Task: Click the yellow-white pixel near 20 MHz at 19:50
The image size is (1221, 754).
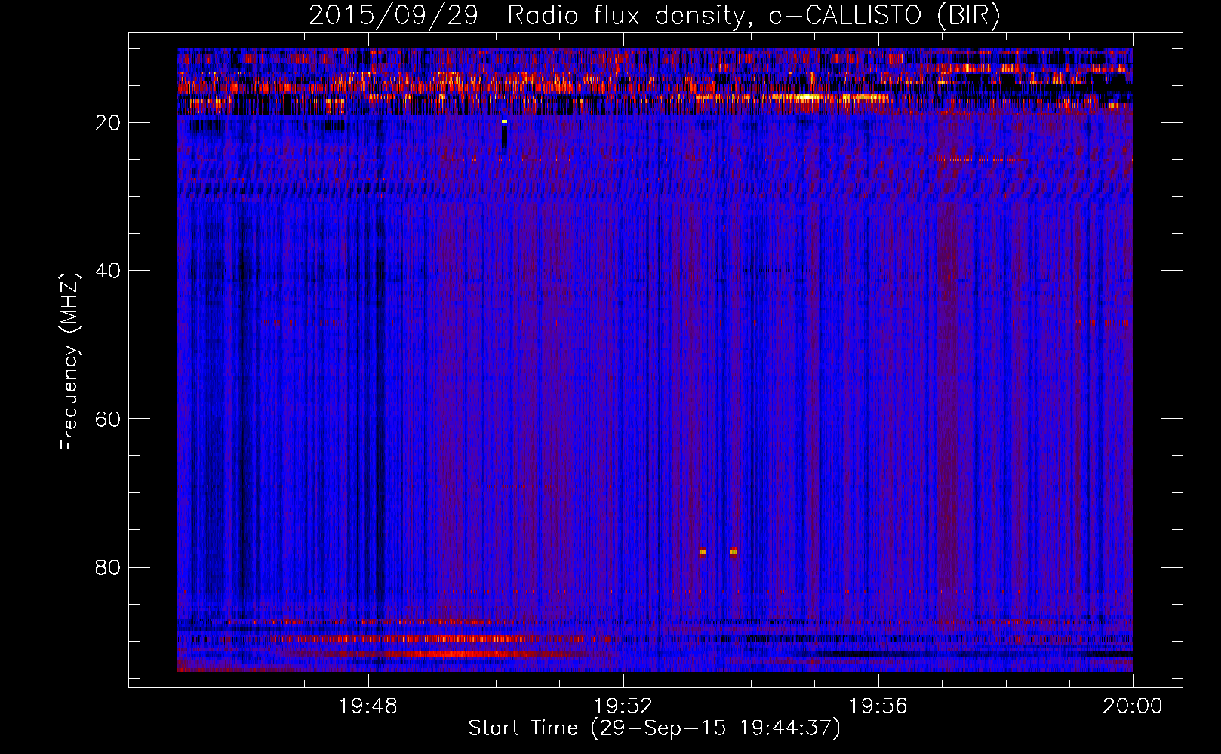Action: point(504,121)
